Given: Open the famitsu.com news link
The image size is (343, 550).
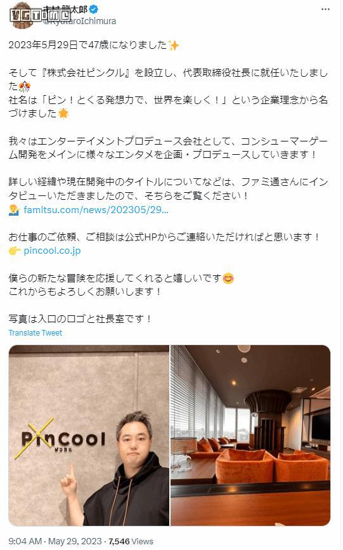Looking at the screenshot, I should [x=96, y=210].
